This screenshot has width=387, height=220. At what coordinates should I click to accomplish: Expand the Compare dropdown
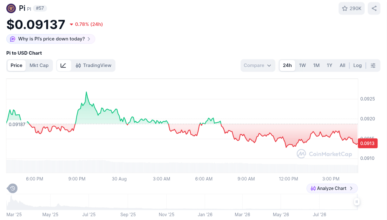(x=258, y=65)
